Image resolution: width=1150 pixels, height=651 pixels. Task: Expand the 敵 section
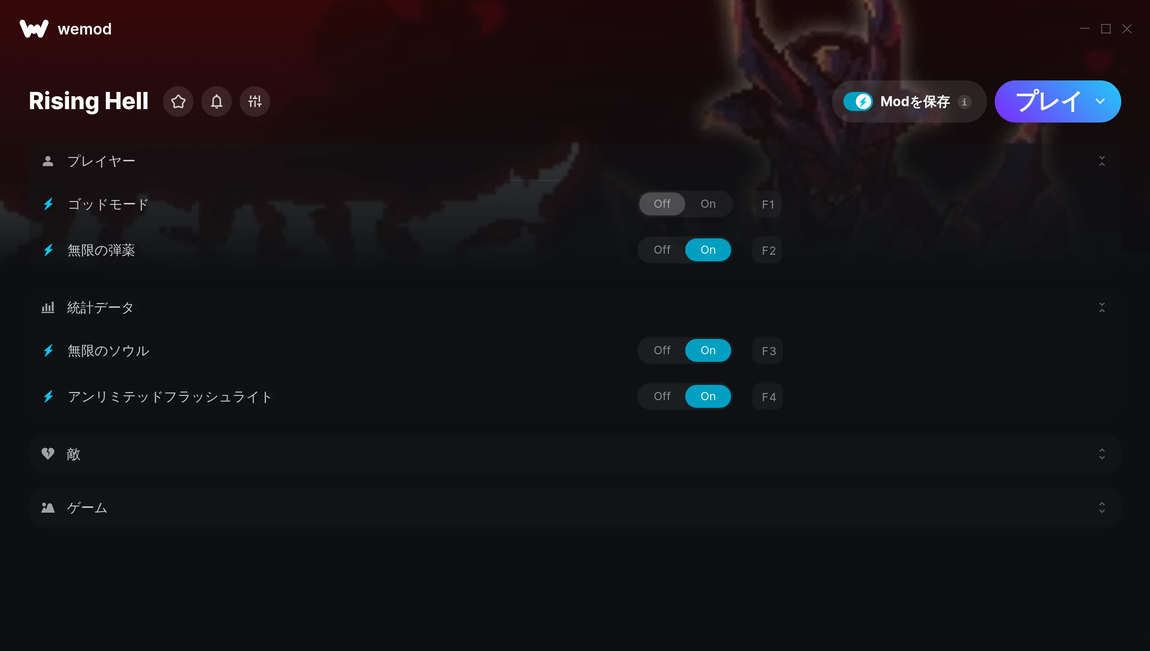[x=1102, y=454]
